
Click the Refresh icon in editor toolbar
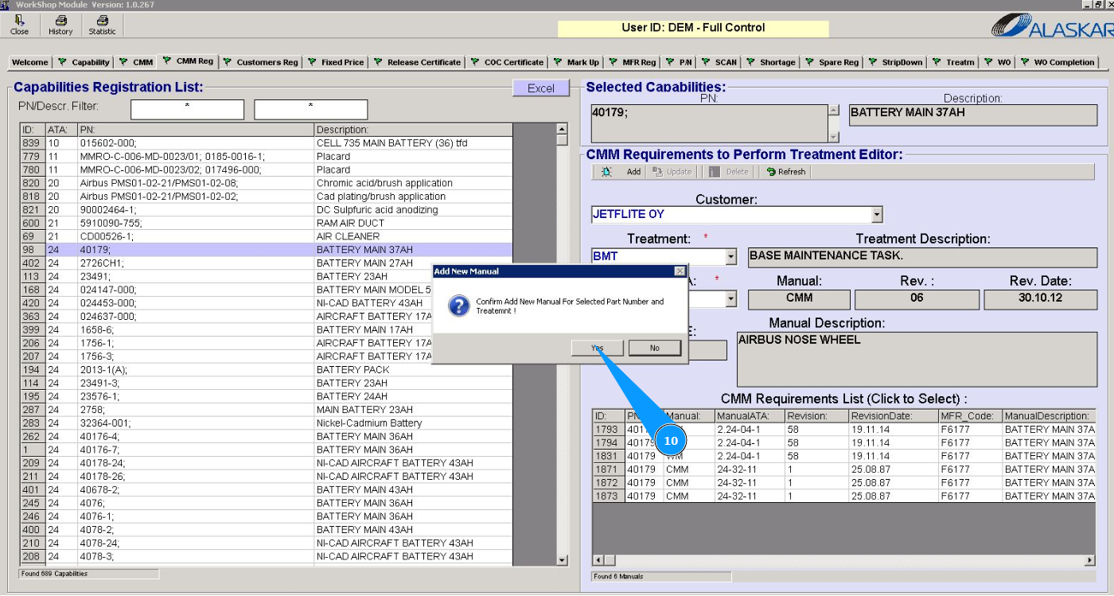(770, 172)
